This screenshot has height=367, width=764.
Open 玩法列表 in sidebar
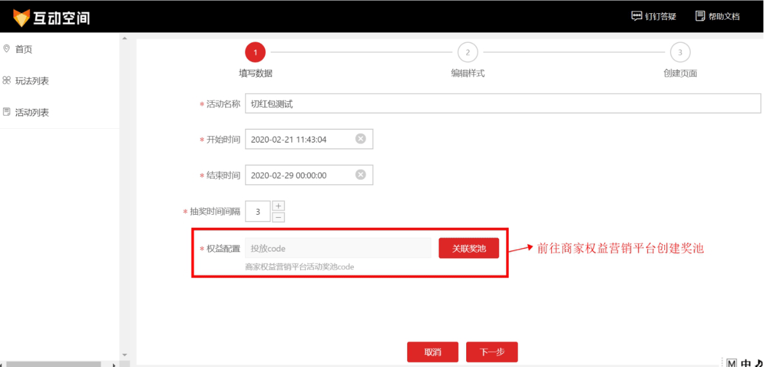31,81
